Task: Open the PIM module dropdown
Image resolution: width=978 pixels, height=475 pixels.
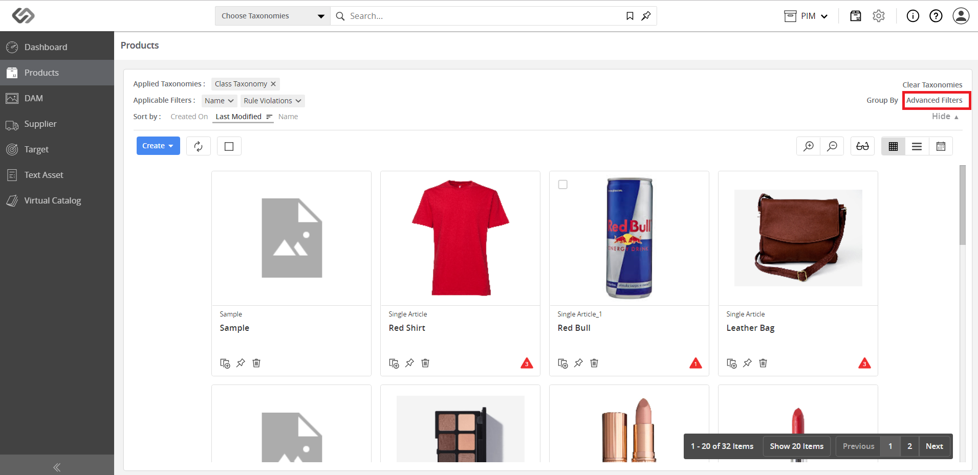Action: tap(806, 16)
